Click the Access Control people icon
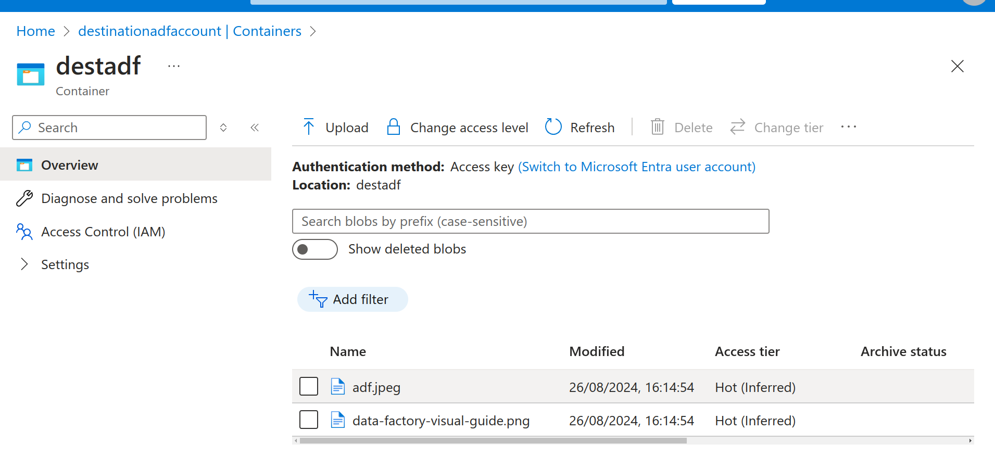The height and width of the screenshot is (456, 995). [24, 232]
